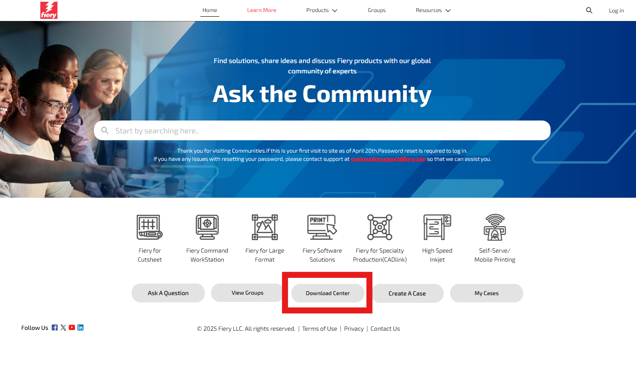Click the Create A Case button
Screen dimensions: 636x365
tap(407, 293)
